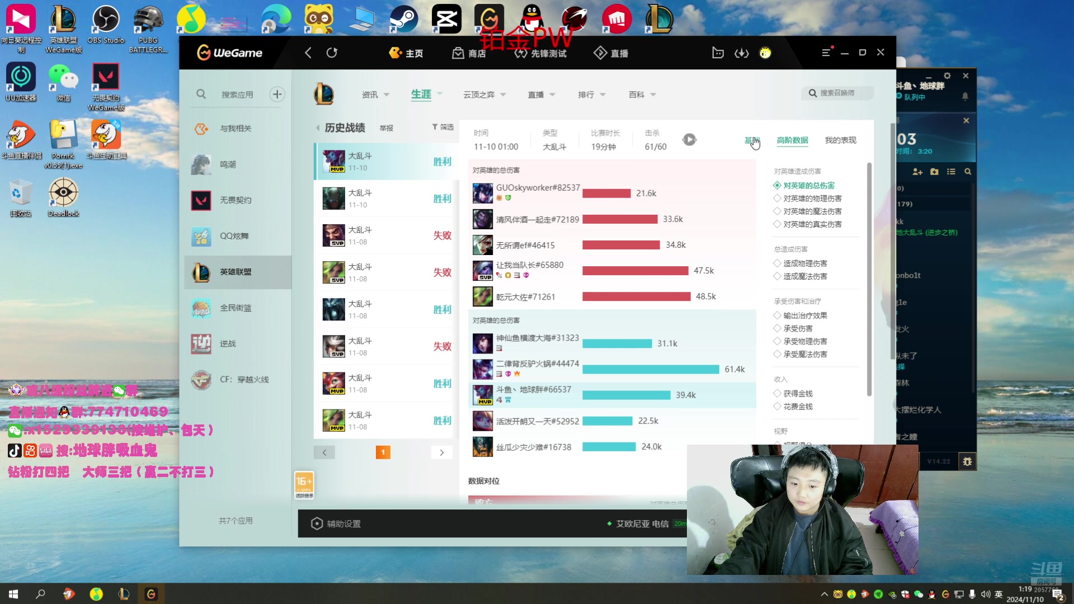Click notification bell in right window
The width and height of the screenshot is (1074, 604).
[x=965, y=96]
